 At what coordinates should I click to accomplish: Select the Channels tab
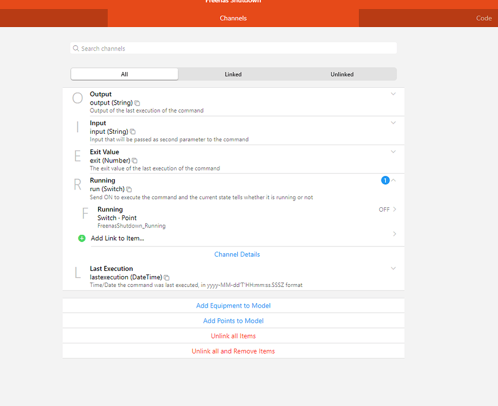pos(233,18)
